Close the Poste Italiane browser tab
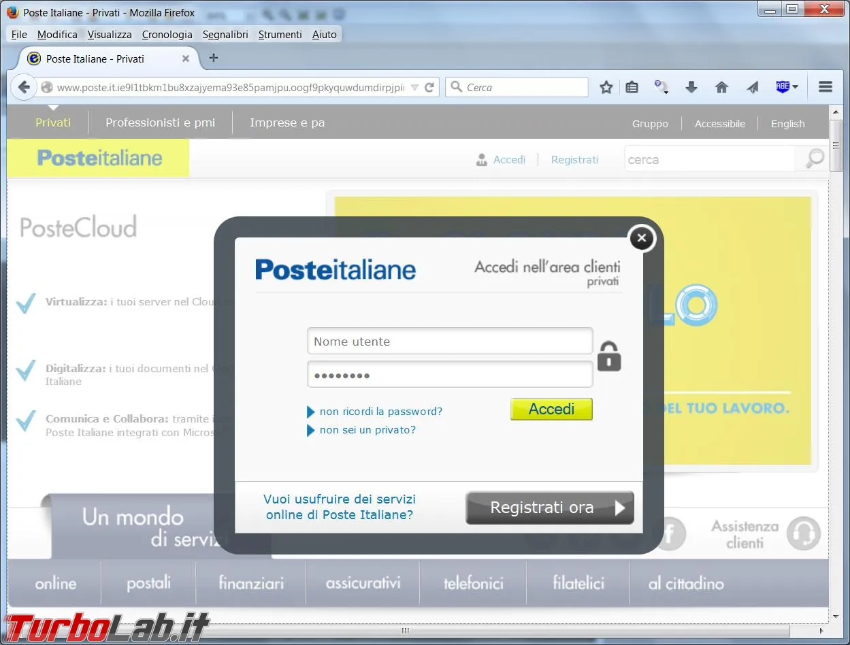The image size is (850, 645). [x=186, y=59]
